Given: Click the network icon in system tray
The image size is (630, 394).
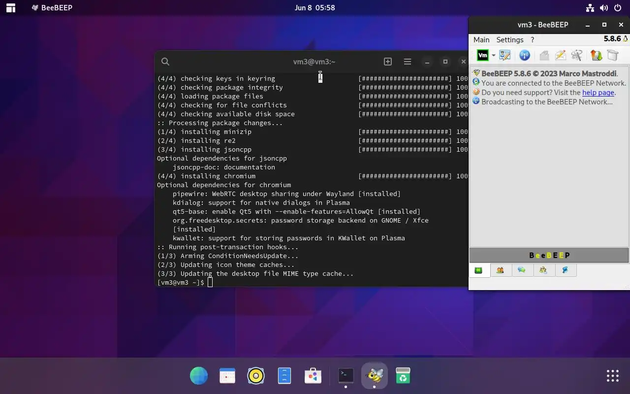Looking at the screenshot, I should [x=590, y=8].
